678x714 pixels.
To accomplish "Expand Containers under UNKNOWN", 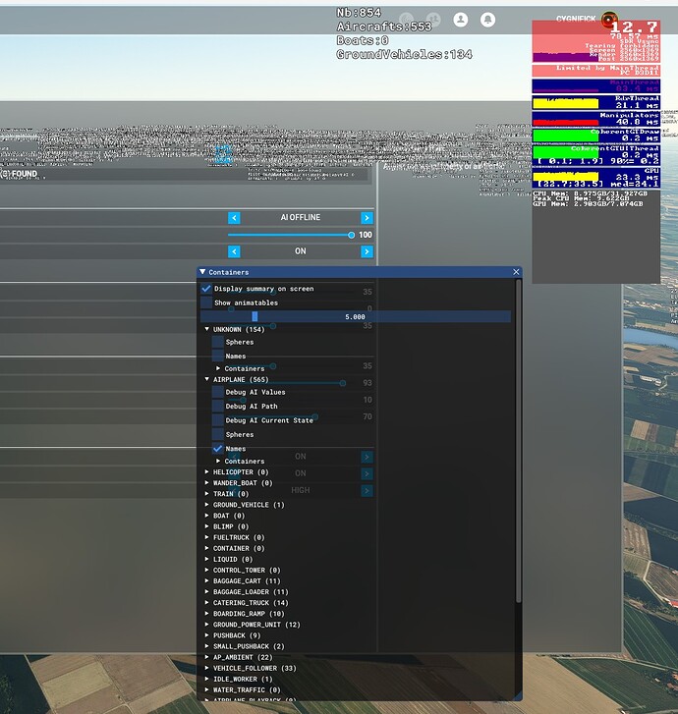I will pyautogui.click(x=218, y=368).
